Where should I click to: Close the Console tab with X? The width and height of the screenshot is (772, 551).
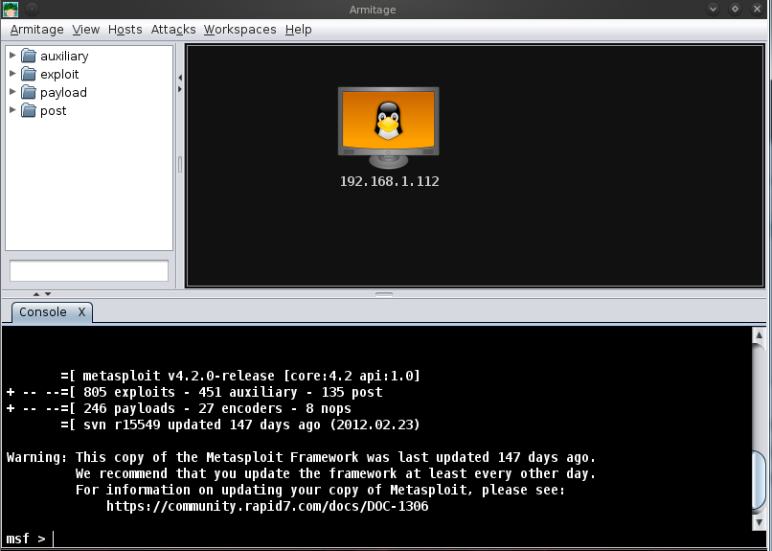click(81, 312)
